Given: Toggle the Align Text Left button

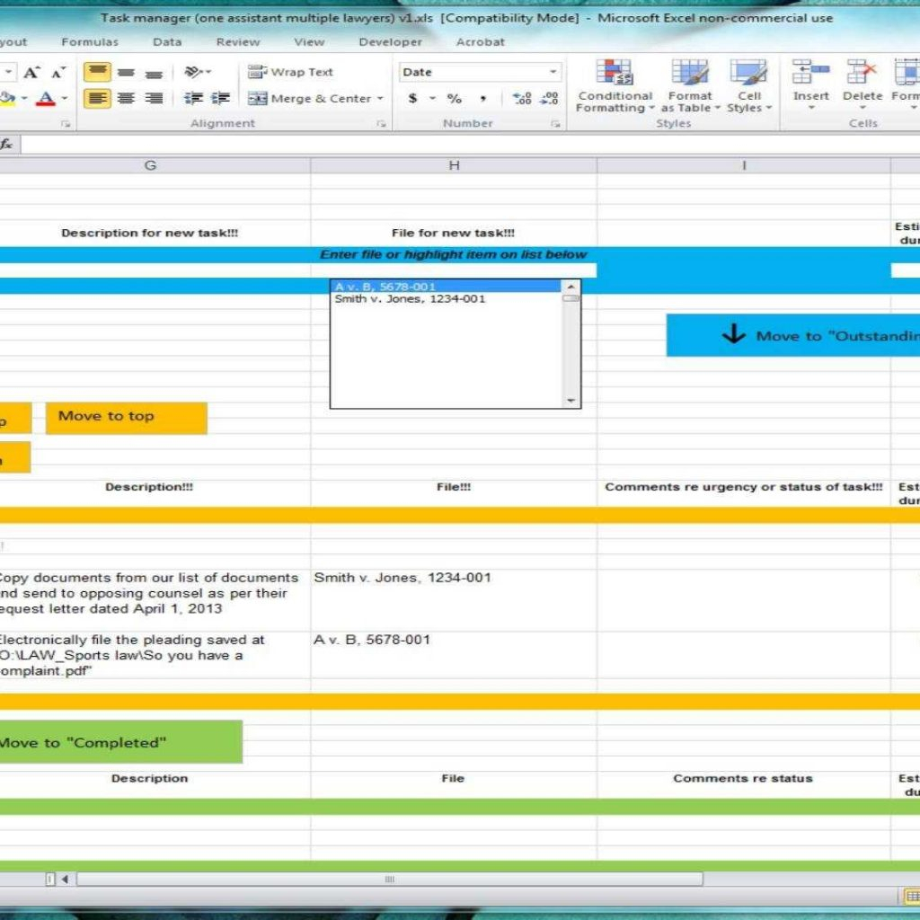Looking at the screenshot, I should tap(97, 99).
